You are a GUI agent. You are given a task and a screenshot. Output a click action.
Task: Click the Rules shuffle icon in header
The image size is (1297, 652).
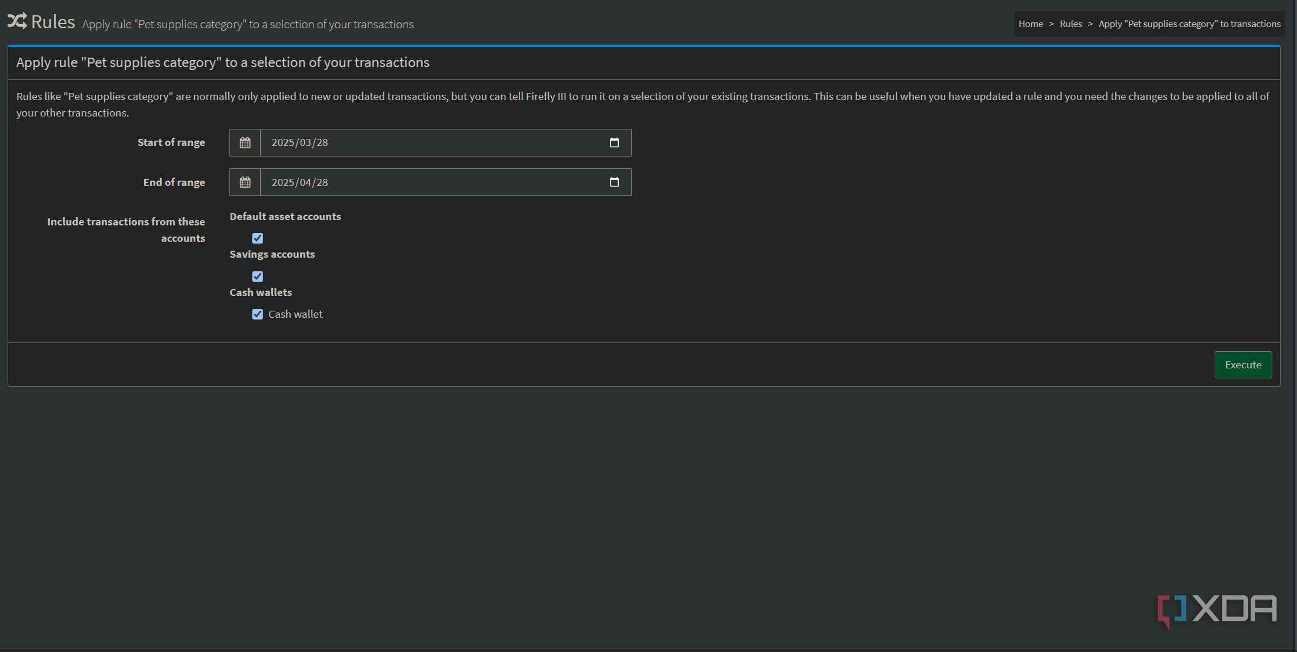click(x=17, y=21)
